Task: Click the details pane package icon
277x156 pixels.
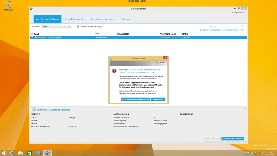Action: point(33,109)
